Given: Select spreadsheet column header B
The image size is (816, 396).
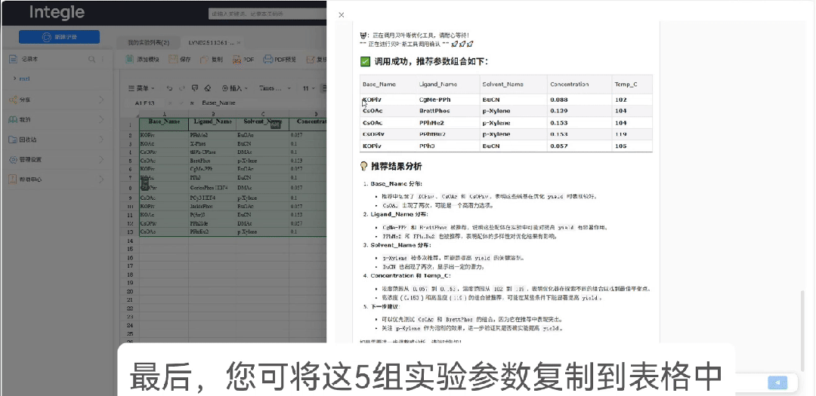Looking at the screenshot, I should point(212,114).
